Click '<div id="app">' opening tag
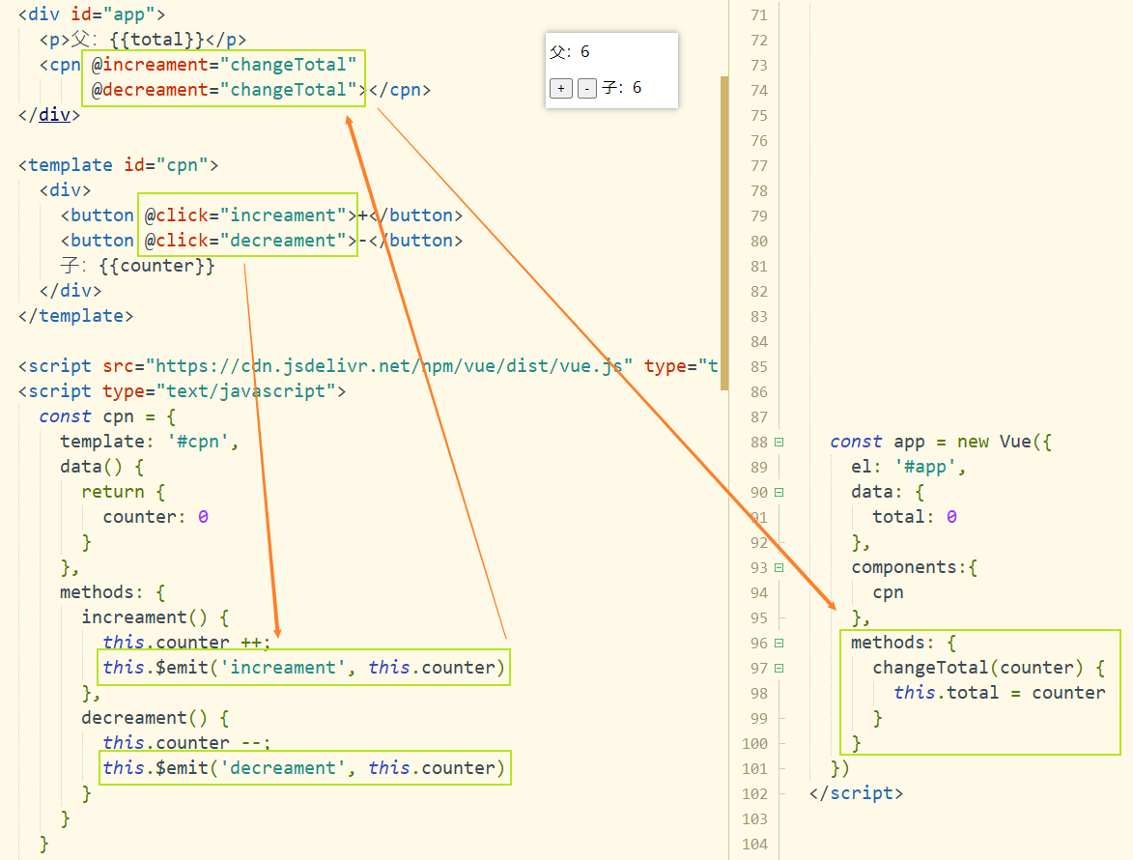Viewport: 1133px width, 860px height. [92, 14]
